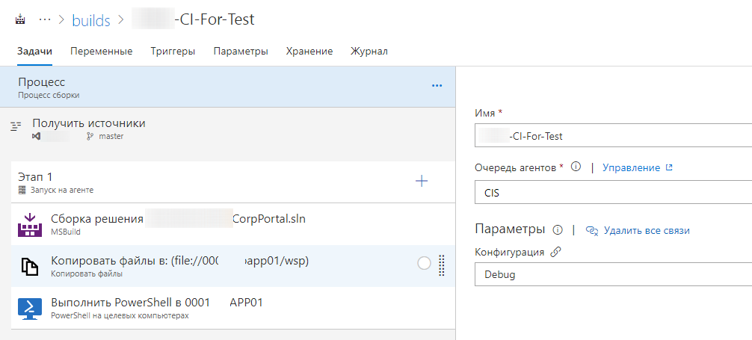Screen dimensions: 752x340
Task: Click the MSBuild task icon
Action: [x=29, y=225]
